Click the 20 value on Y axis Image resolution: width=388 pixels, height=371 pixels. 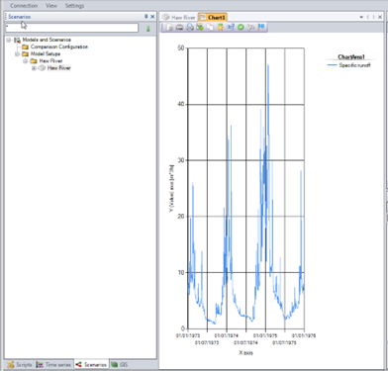(181, 217)
